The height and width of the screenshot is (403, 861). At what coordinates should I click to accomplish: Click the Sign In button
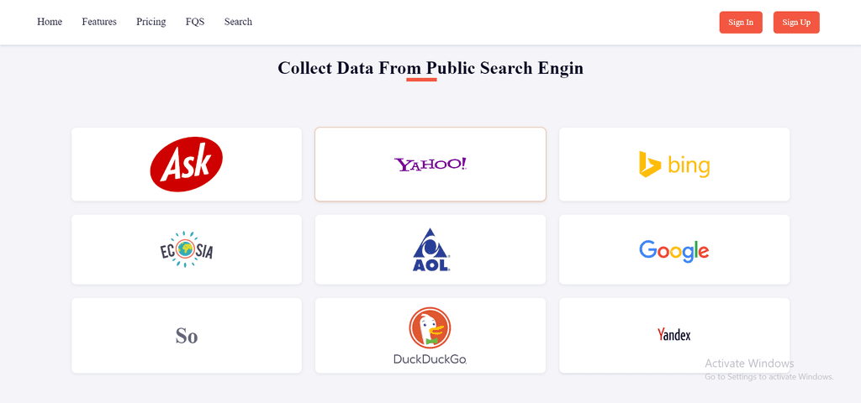tap(741, 23)
